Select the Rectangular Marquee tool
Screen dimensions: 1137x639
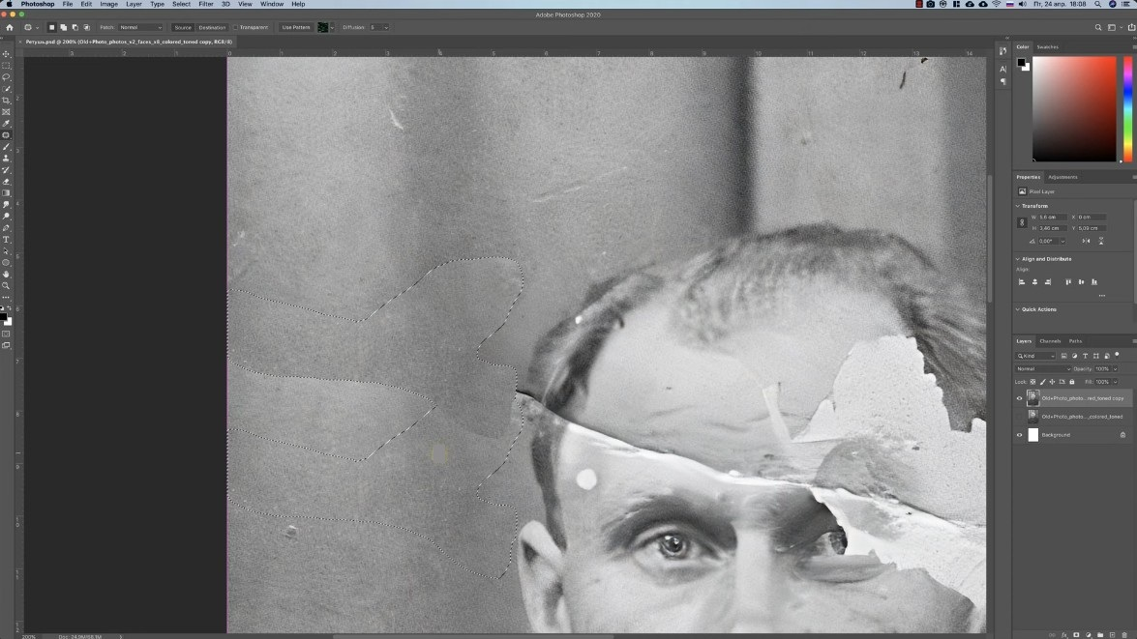click(7, 65)
